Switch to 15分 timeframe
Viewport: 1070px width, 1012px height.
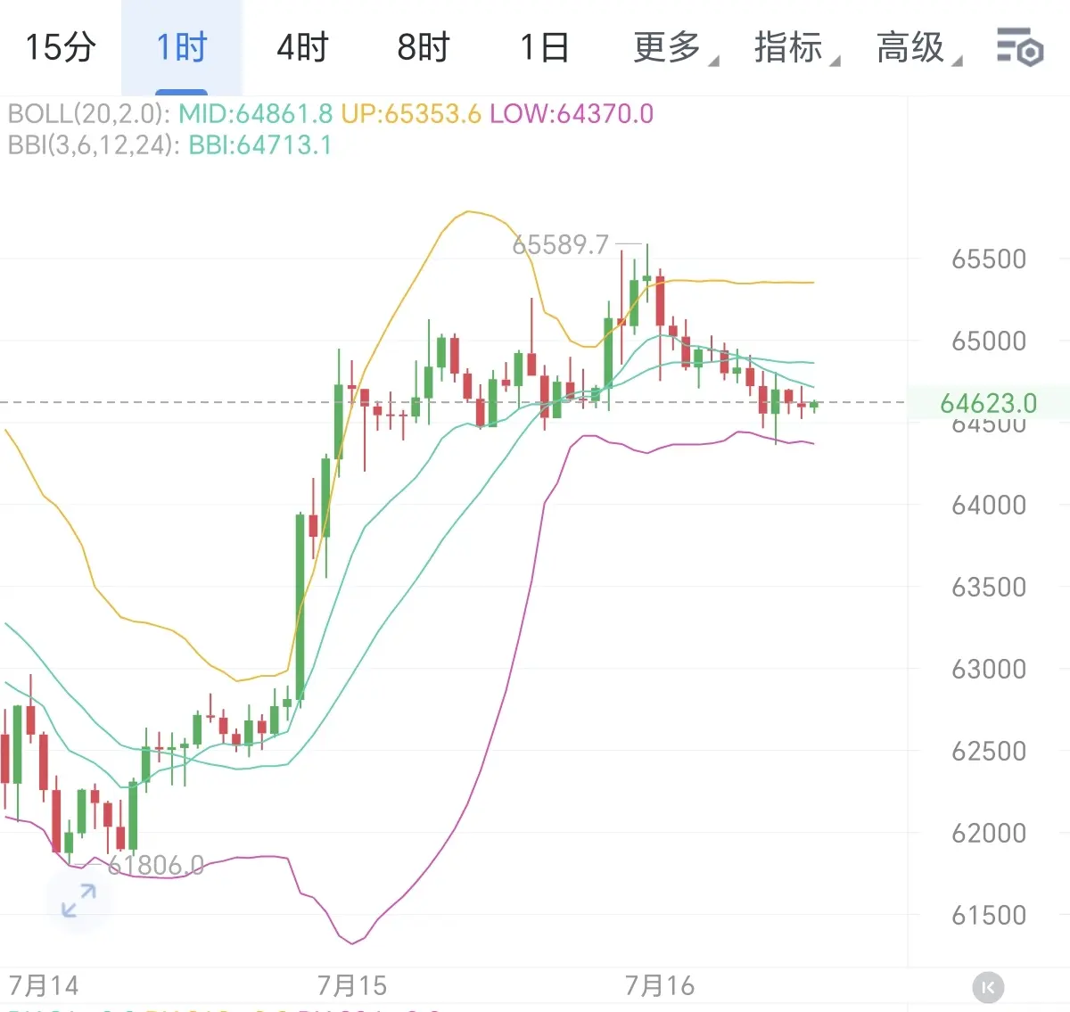(x=61, y=47)
